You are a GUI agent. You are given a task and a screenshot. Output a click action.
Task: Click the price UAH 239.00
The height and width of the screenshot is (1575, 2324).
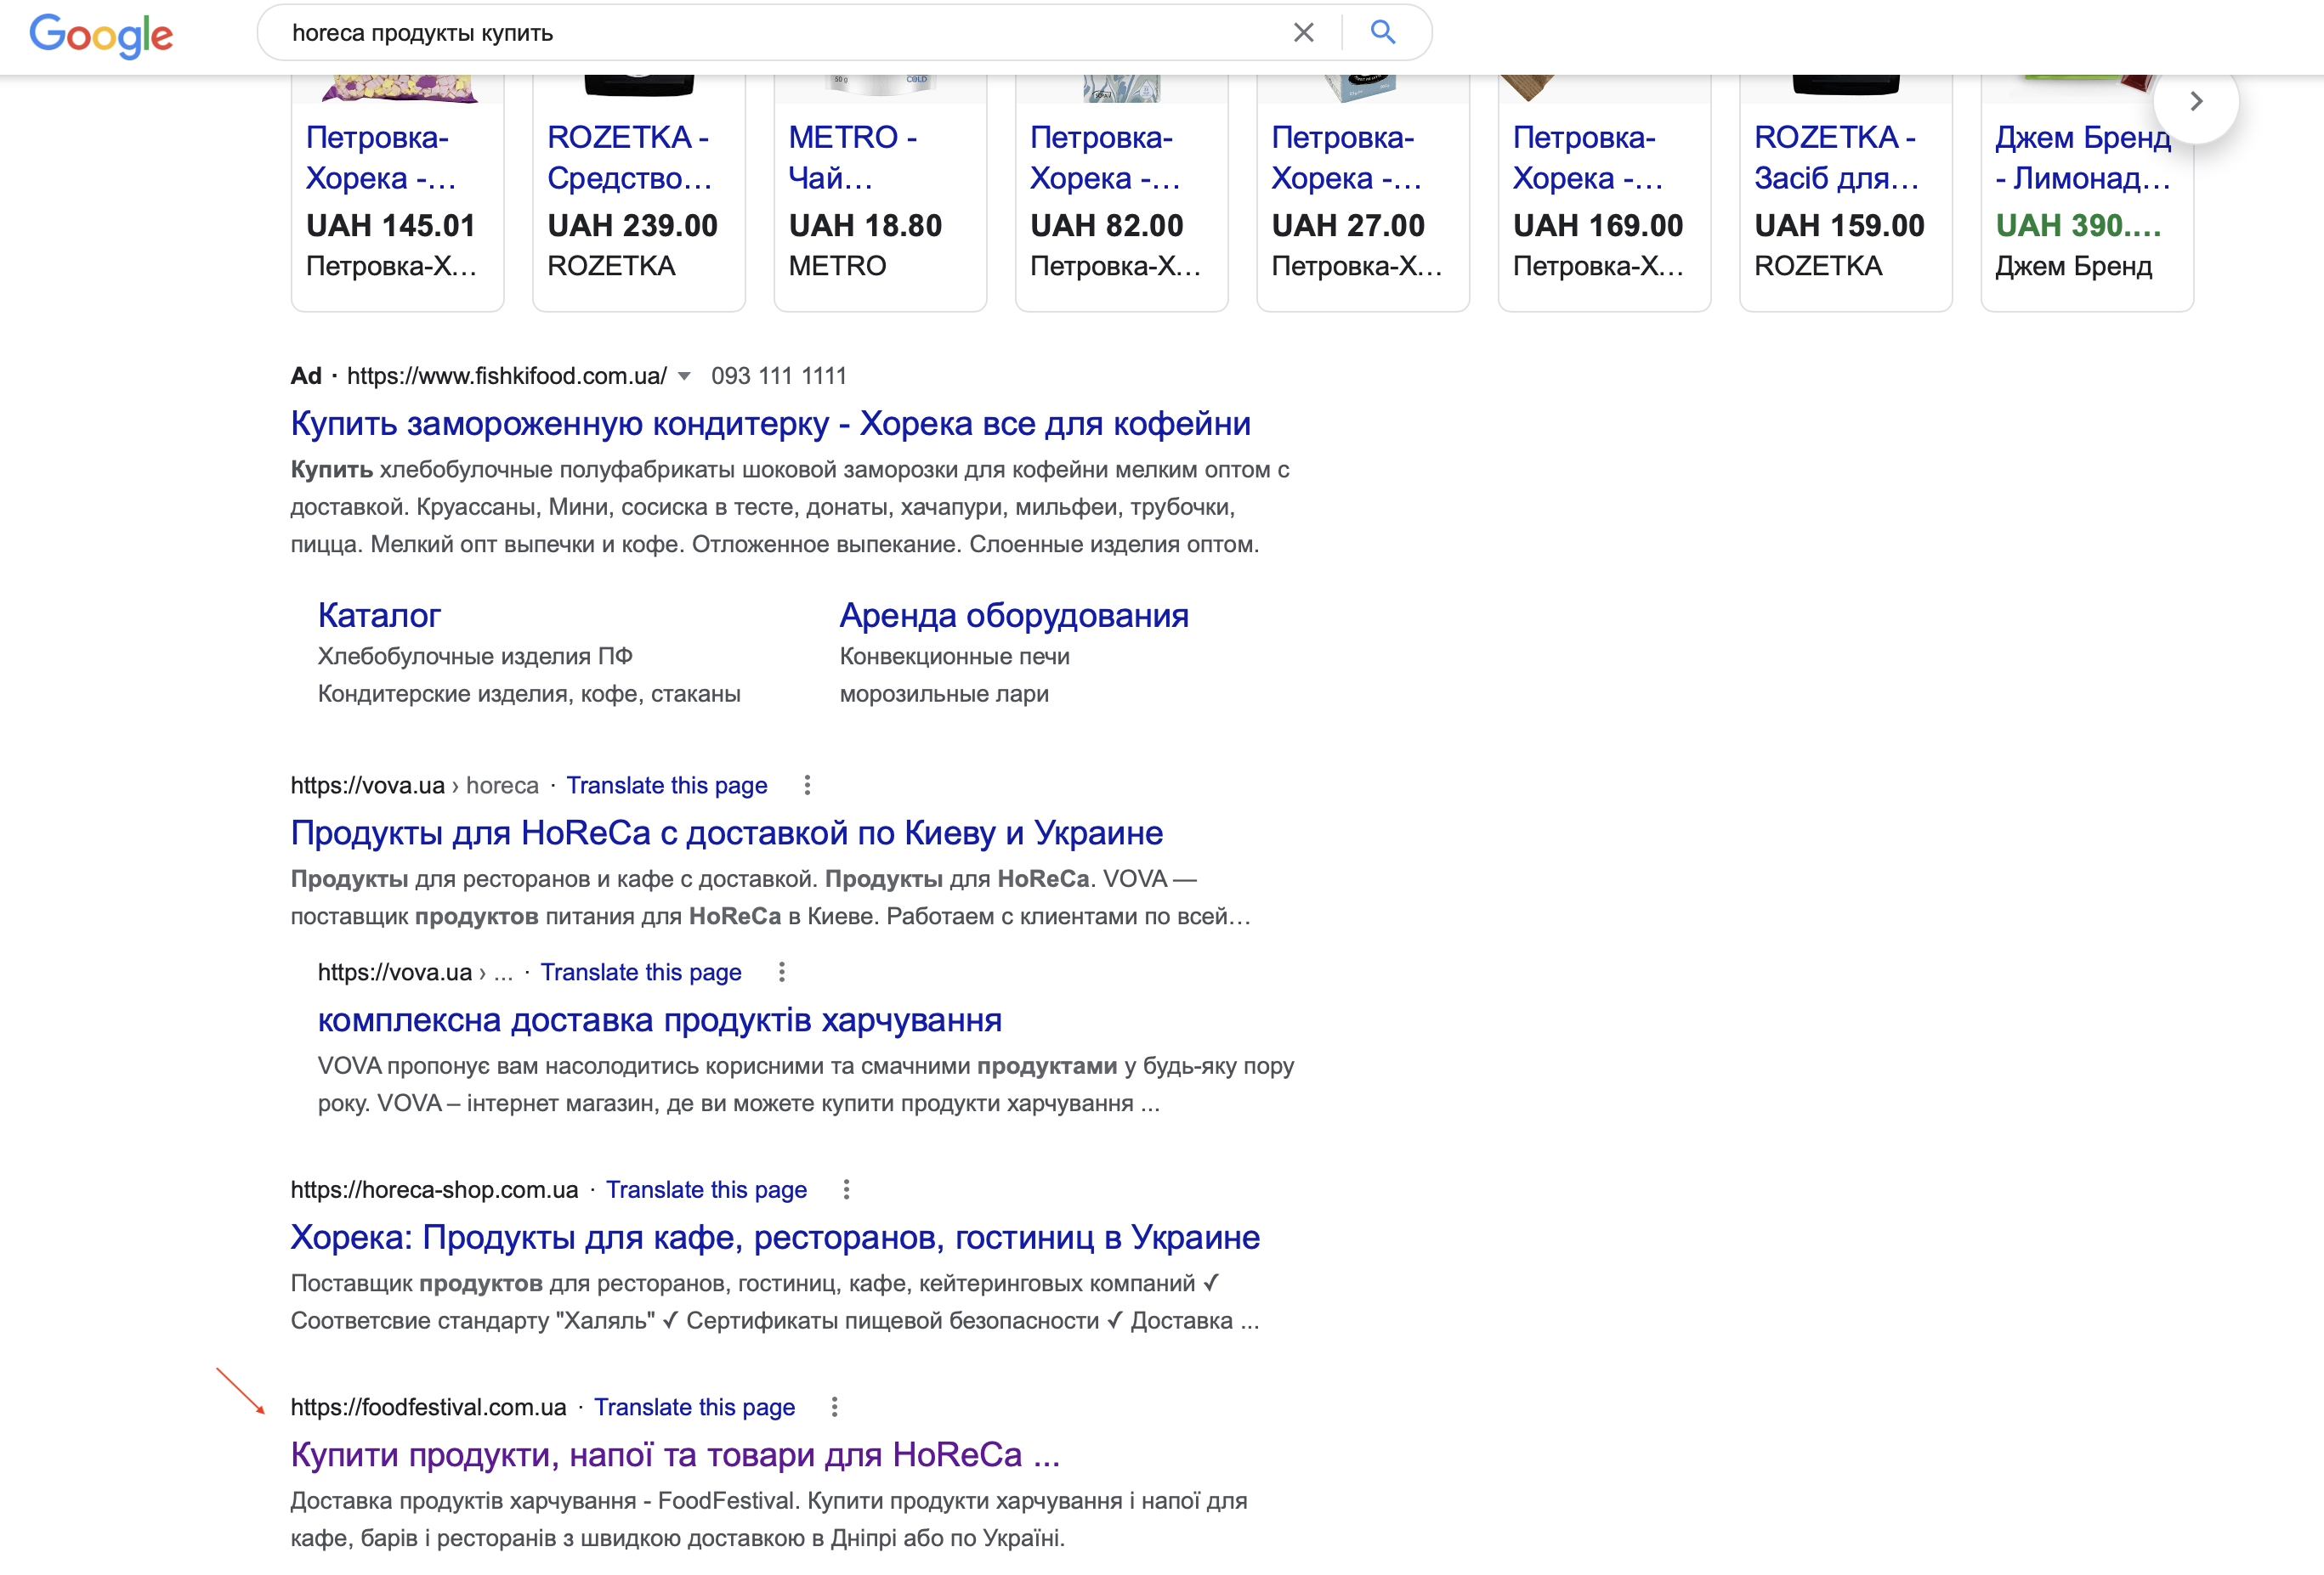coord(632,226)
